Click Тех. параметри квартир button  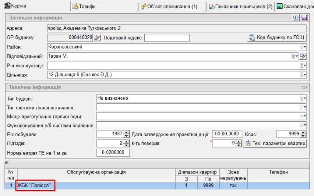pyautogui.click(x=275, y=143)
